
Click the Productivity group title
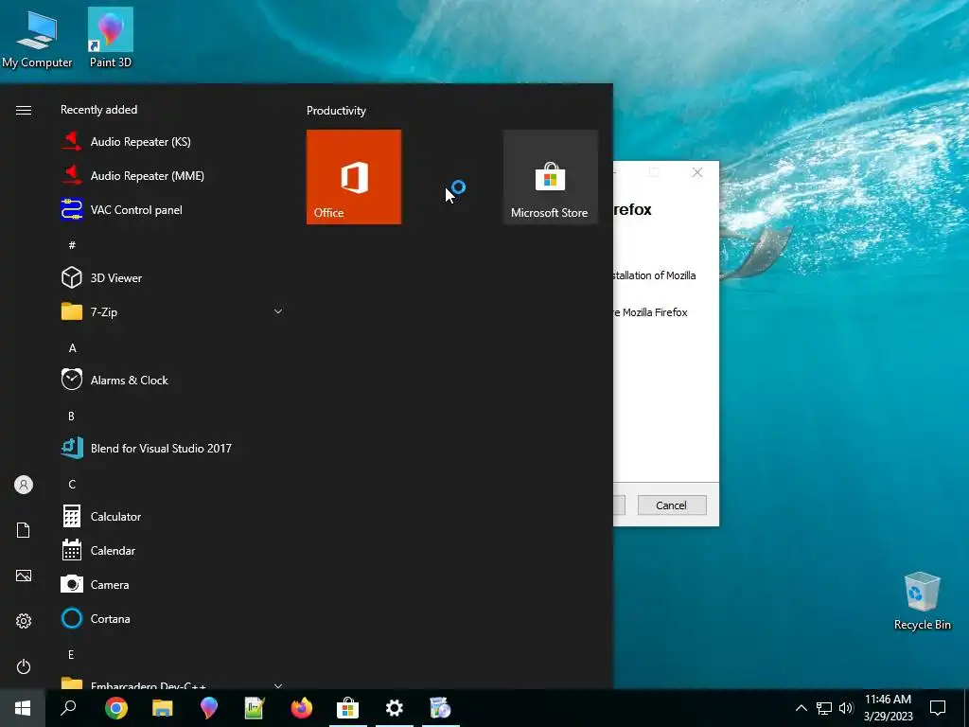tap(336, 111)
